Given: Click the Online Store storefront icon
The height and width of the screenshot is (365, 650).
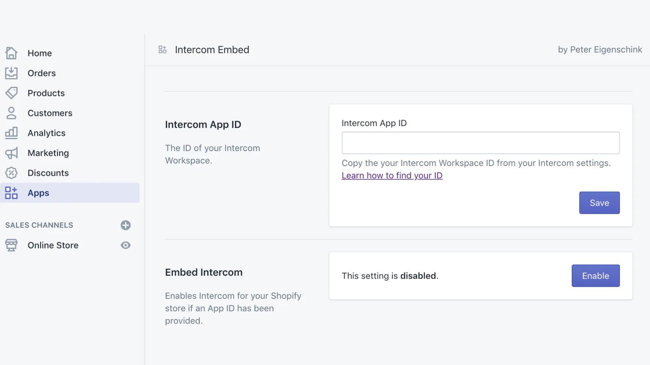Looking at the screenshot, I should point(11,245).
